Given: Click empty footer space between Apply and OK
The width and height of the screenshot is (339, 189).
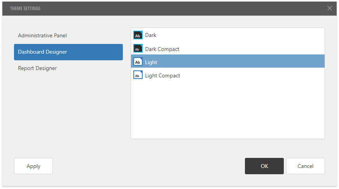Looking at the screenshot, I should [148, 166].
